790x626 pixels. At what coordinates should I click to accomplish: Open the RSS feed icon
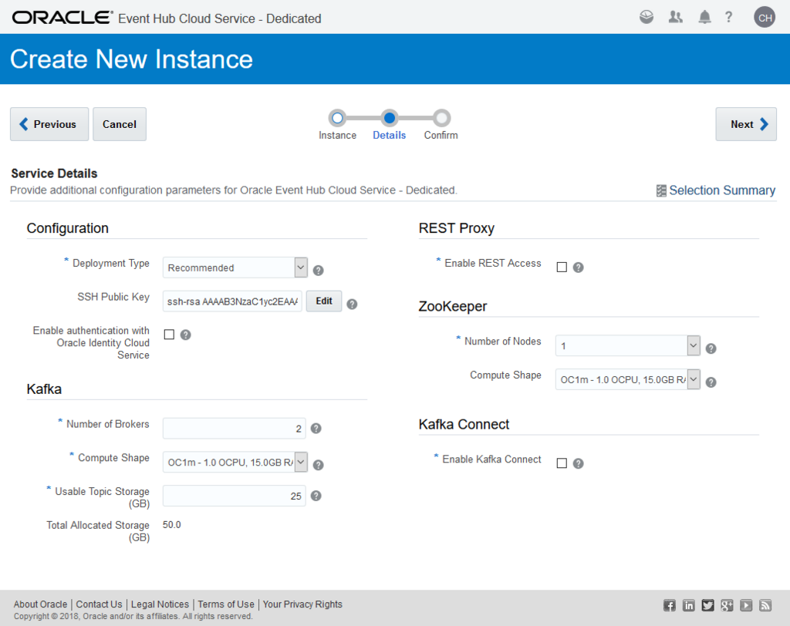tap(765, 605)
